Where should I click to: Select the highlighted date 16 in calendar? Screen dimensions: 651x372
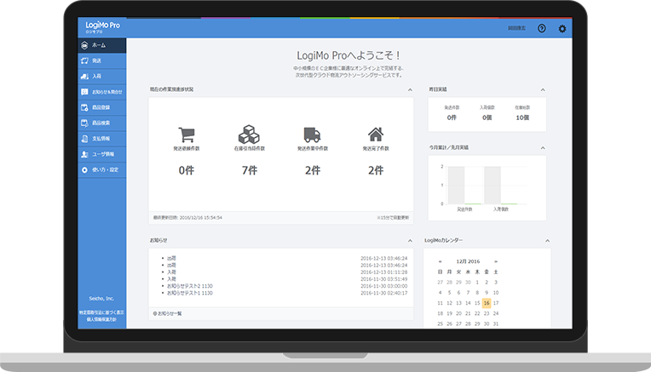point(486,302)
